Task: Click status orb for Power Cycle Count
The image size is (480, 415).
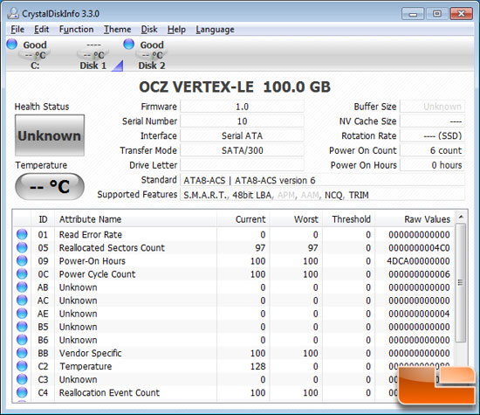Action: coord(22,273)
